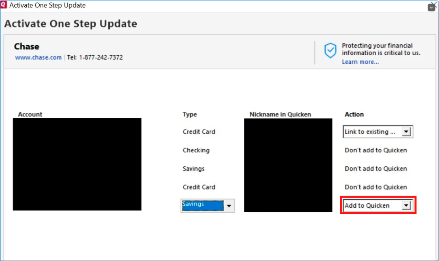Click the arrow beside the Savings type combo
This screenshot has width=439, height=261.
point(230,205)
